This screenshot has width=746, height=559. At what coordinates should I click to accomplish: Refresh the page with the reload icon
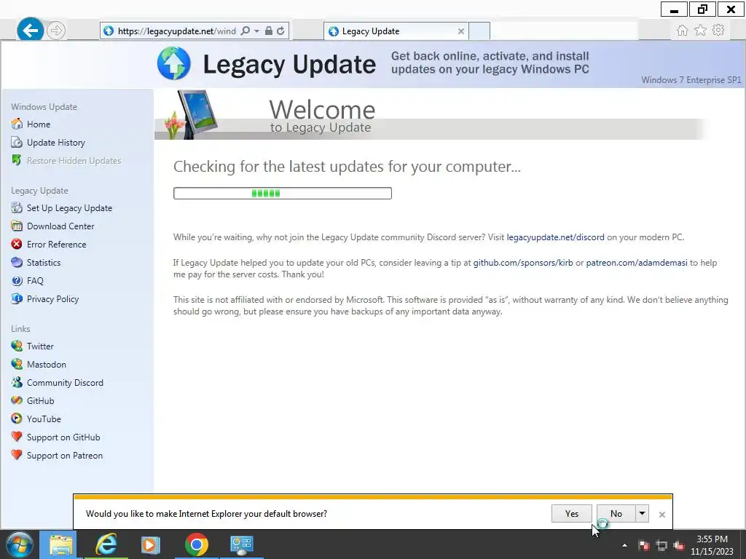[x=280, y=31]
